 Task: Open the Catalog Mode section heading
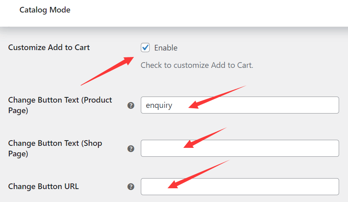point(45,10)
